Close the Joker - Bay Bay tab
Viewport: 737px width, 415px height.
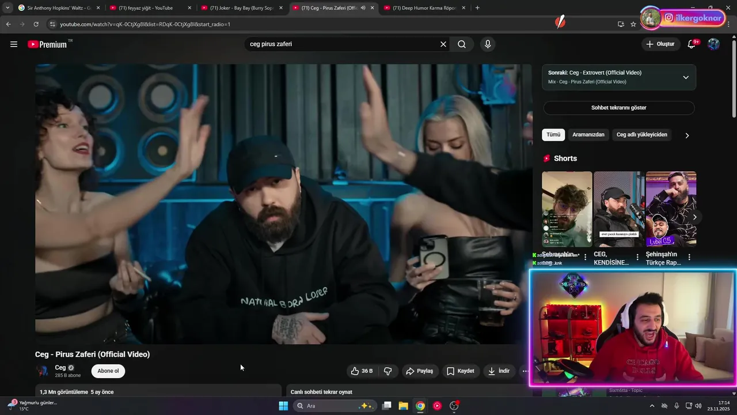(280, 8)
